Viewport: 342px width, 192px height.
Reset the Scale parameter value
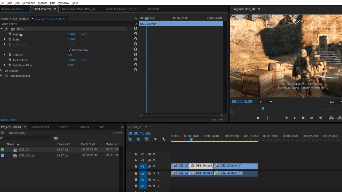[135, 39]
